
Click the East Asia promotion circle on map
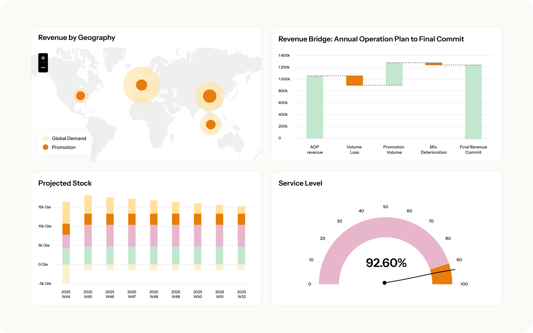pyautogui.click(x=210, y=96)
